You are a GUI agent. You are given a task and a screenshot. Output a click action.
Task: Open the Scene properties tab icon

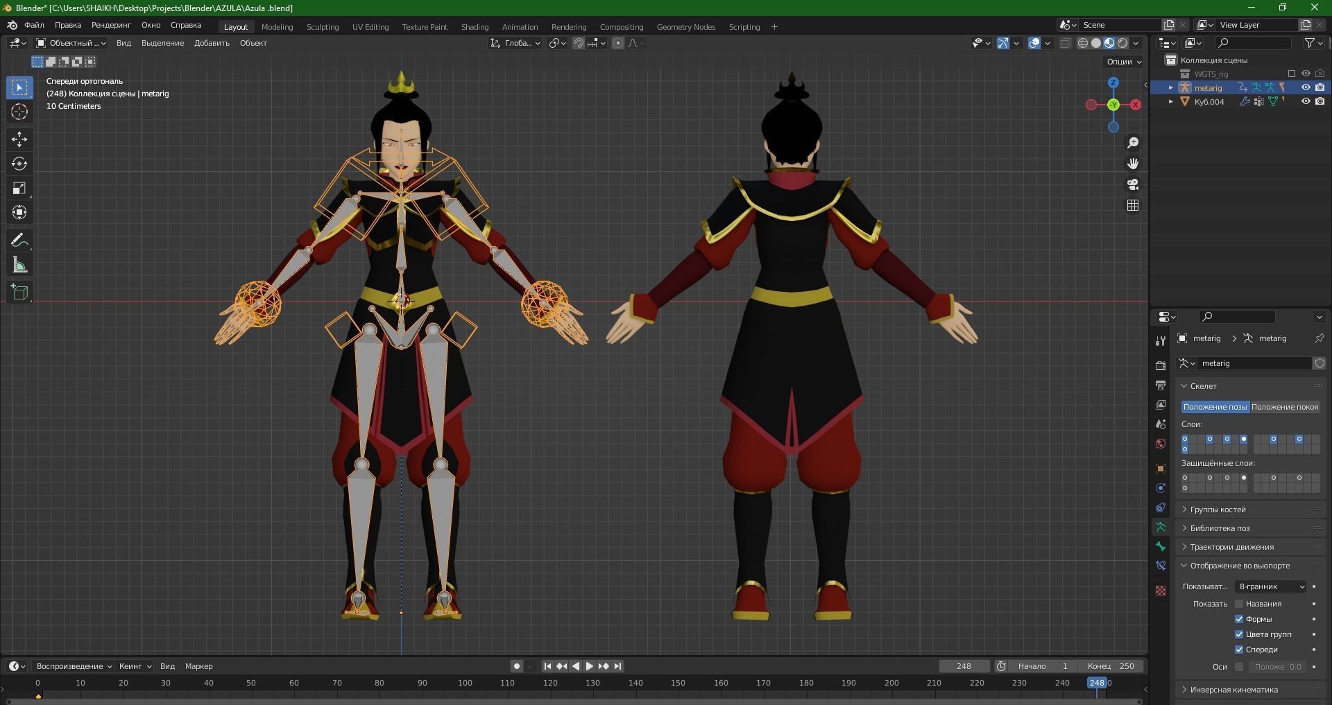click(1161, 424)
